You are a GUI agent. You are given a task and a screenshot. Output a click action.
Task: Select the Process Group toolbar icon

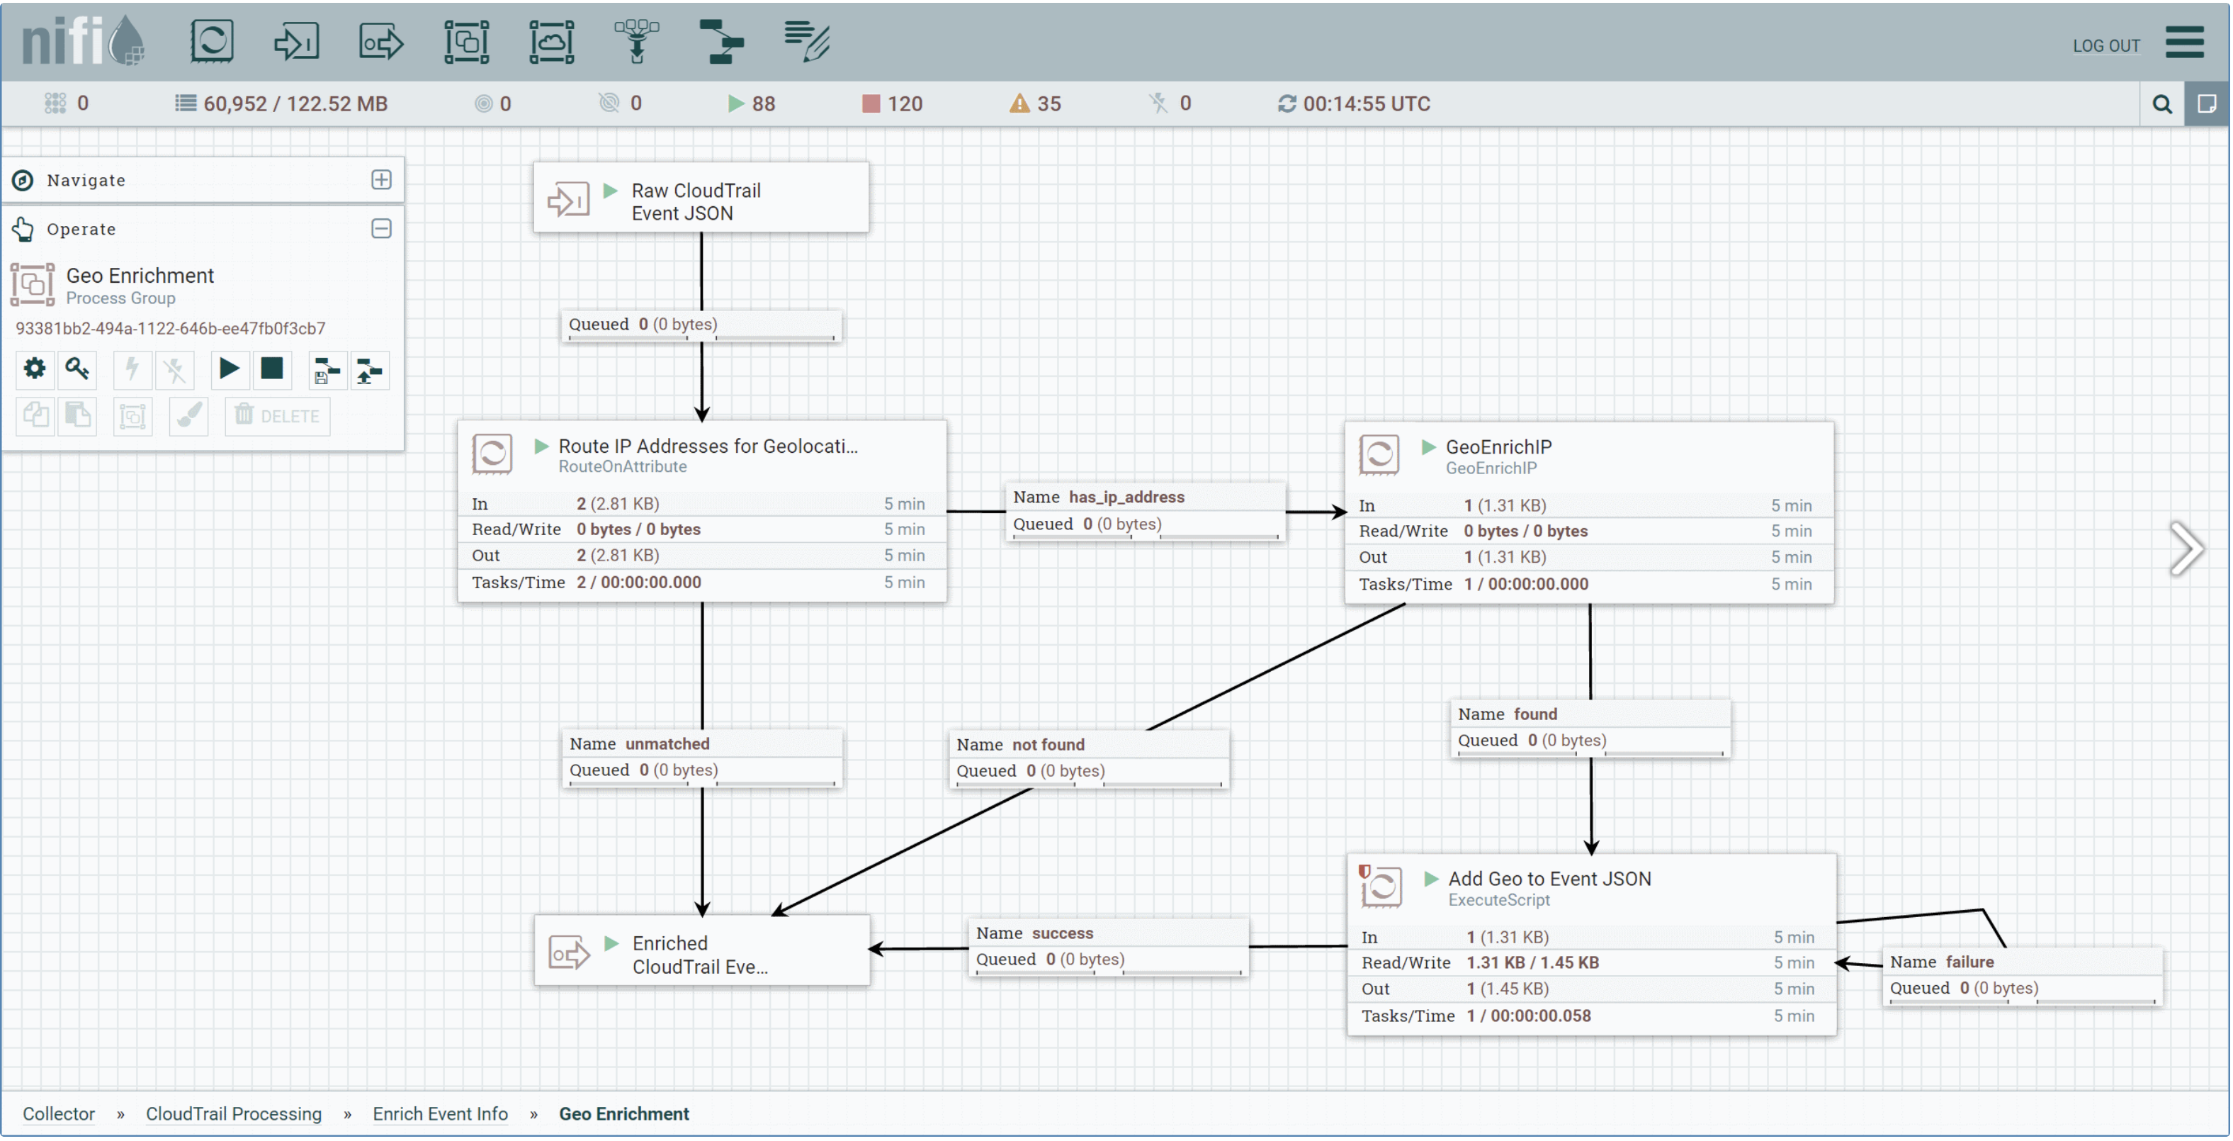(x=466, y=41)
